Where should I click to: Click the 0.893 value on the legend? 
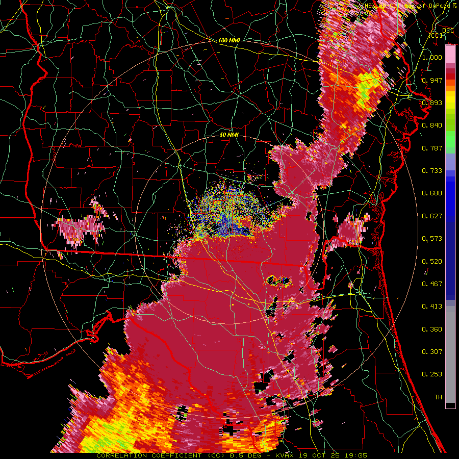[432, 103]
